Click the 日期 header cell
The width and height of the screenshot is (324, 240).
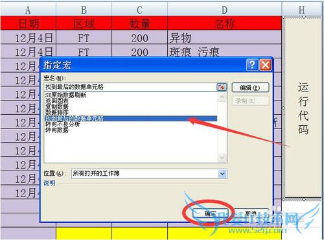pyautogui.click(x=28, y=23)
